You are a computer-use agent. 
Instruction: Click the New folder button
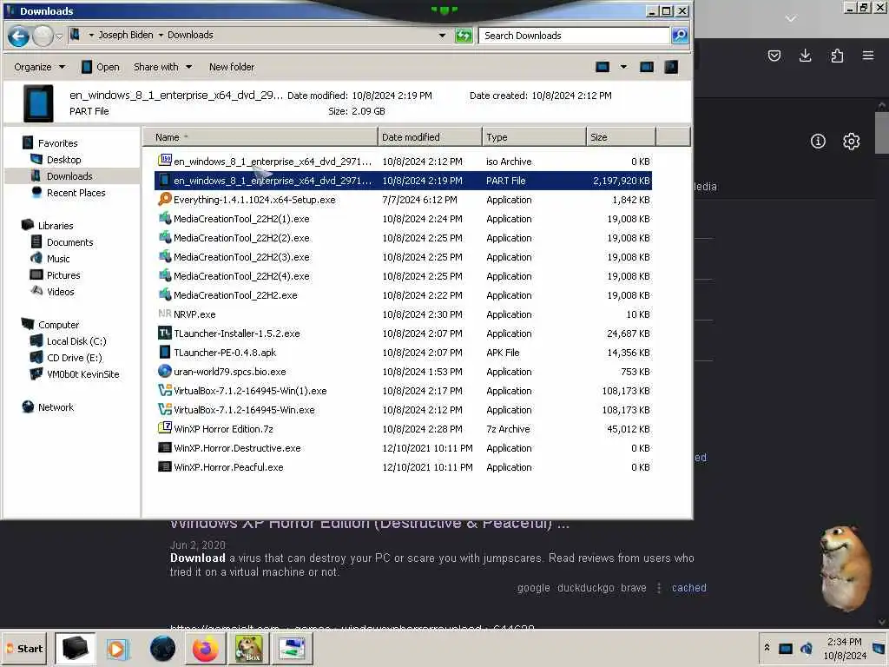point(231,67)
